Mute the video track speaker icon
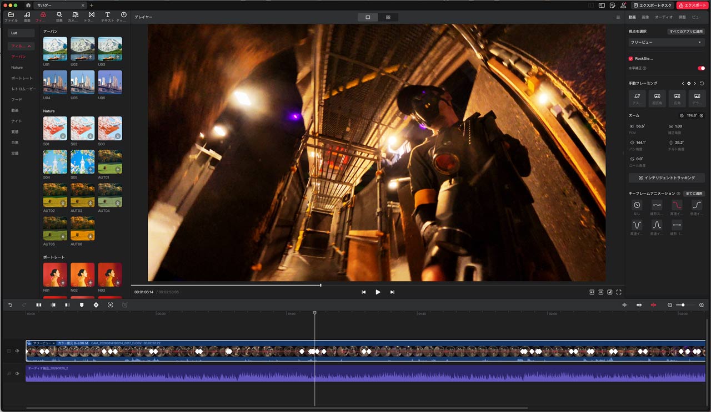This screenshot has width=711, height=412. point(17,350)
